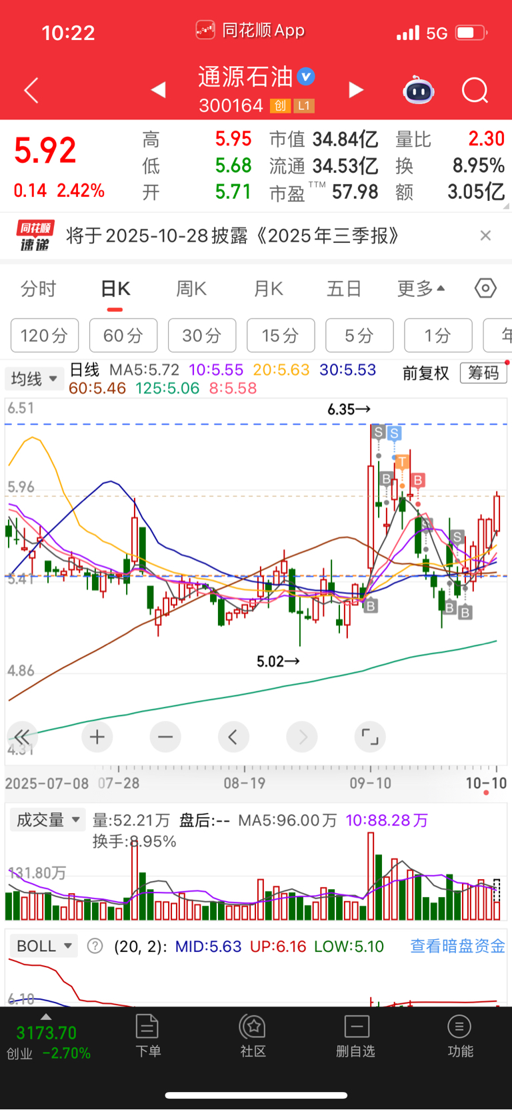Tap the blue S signal marker on chart
512x1110 pixels.
[394, 434]
